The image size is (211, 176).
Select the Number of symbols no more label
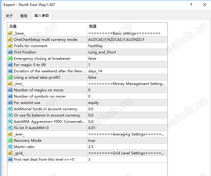click(x=40, y=96)
